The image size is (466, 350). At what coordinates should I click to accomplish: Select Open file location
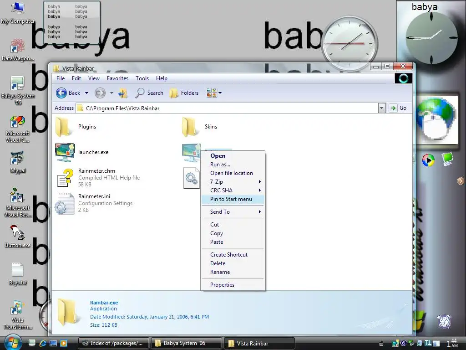pos(233,173)
